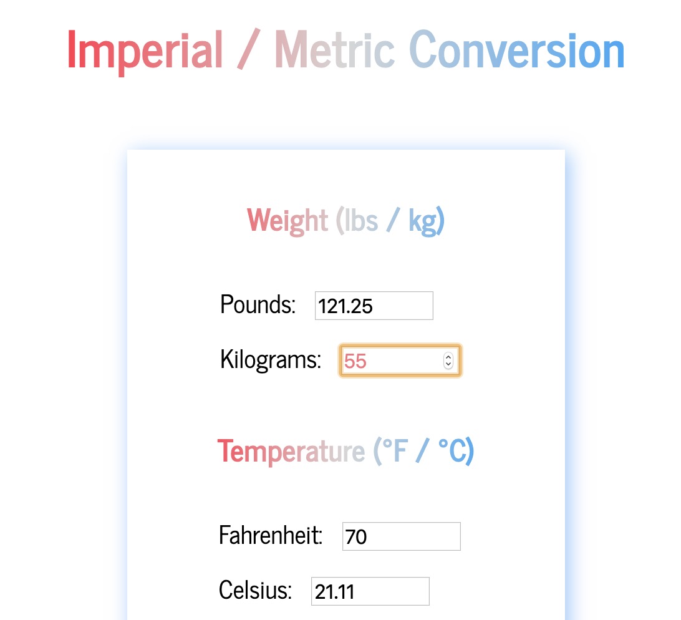
Task: Decrement the Kilograms value with down arrow
Action: click(x=448, y=364)
